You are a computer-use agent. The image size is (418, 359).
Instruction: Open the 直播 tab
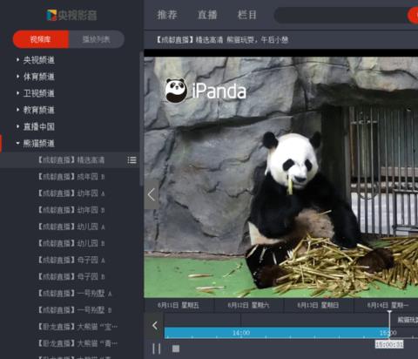pos(207,15)
